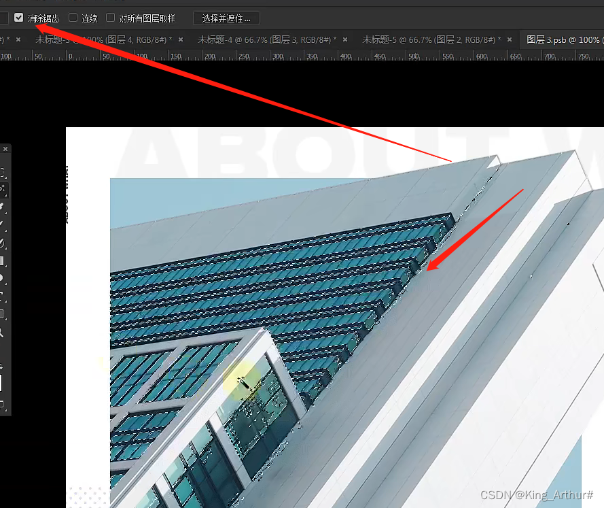Close the 未标题-3 document tab

181,39
